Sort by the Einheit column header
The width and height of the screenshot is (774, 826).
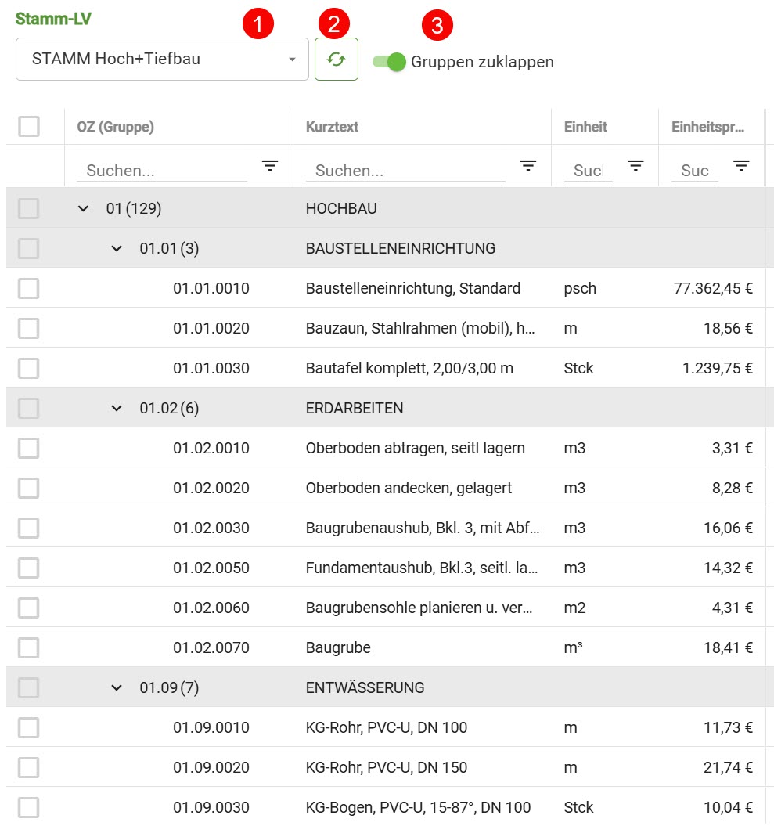pos(585,127)
